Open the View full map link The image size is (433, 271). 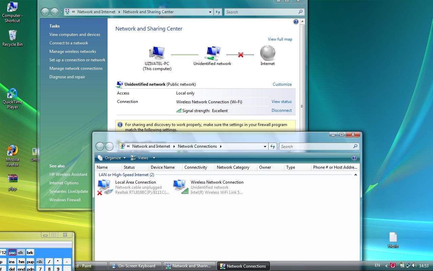coord(280,39)
